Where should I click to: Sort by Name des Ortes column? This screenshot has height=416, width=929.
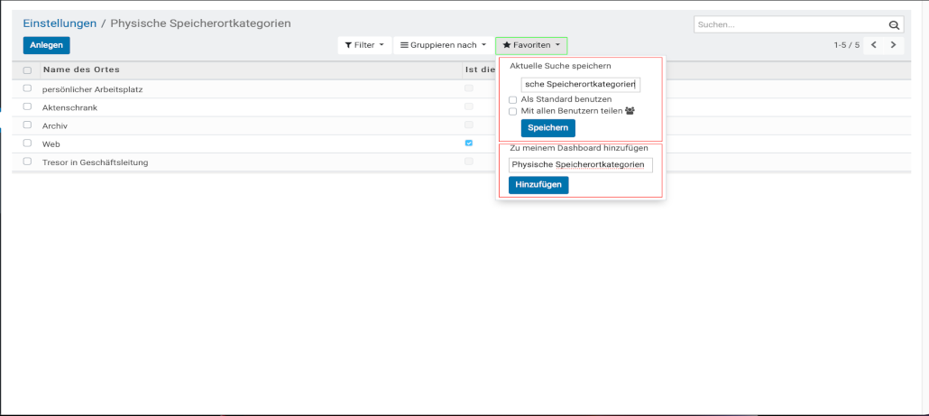coord(81,70)
